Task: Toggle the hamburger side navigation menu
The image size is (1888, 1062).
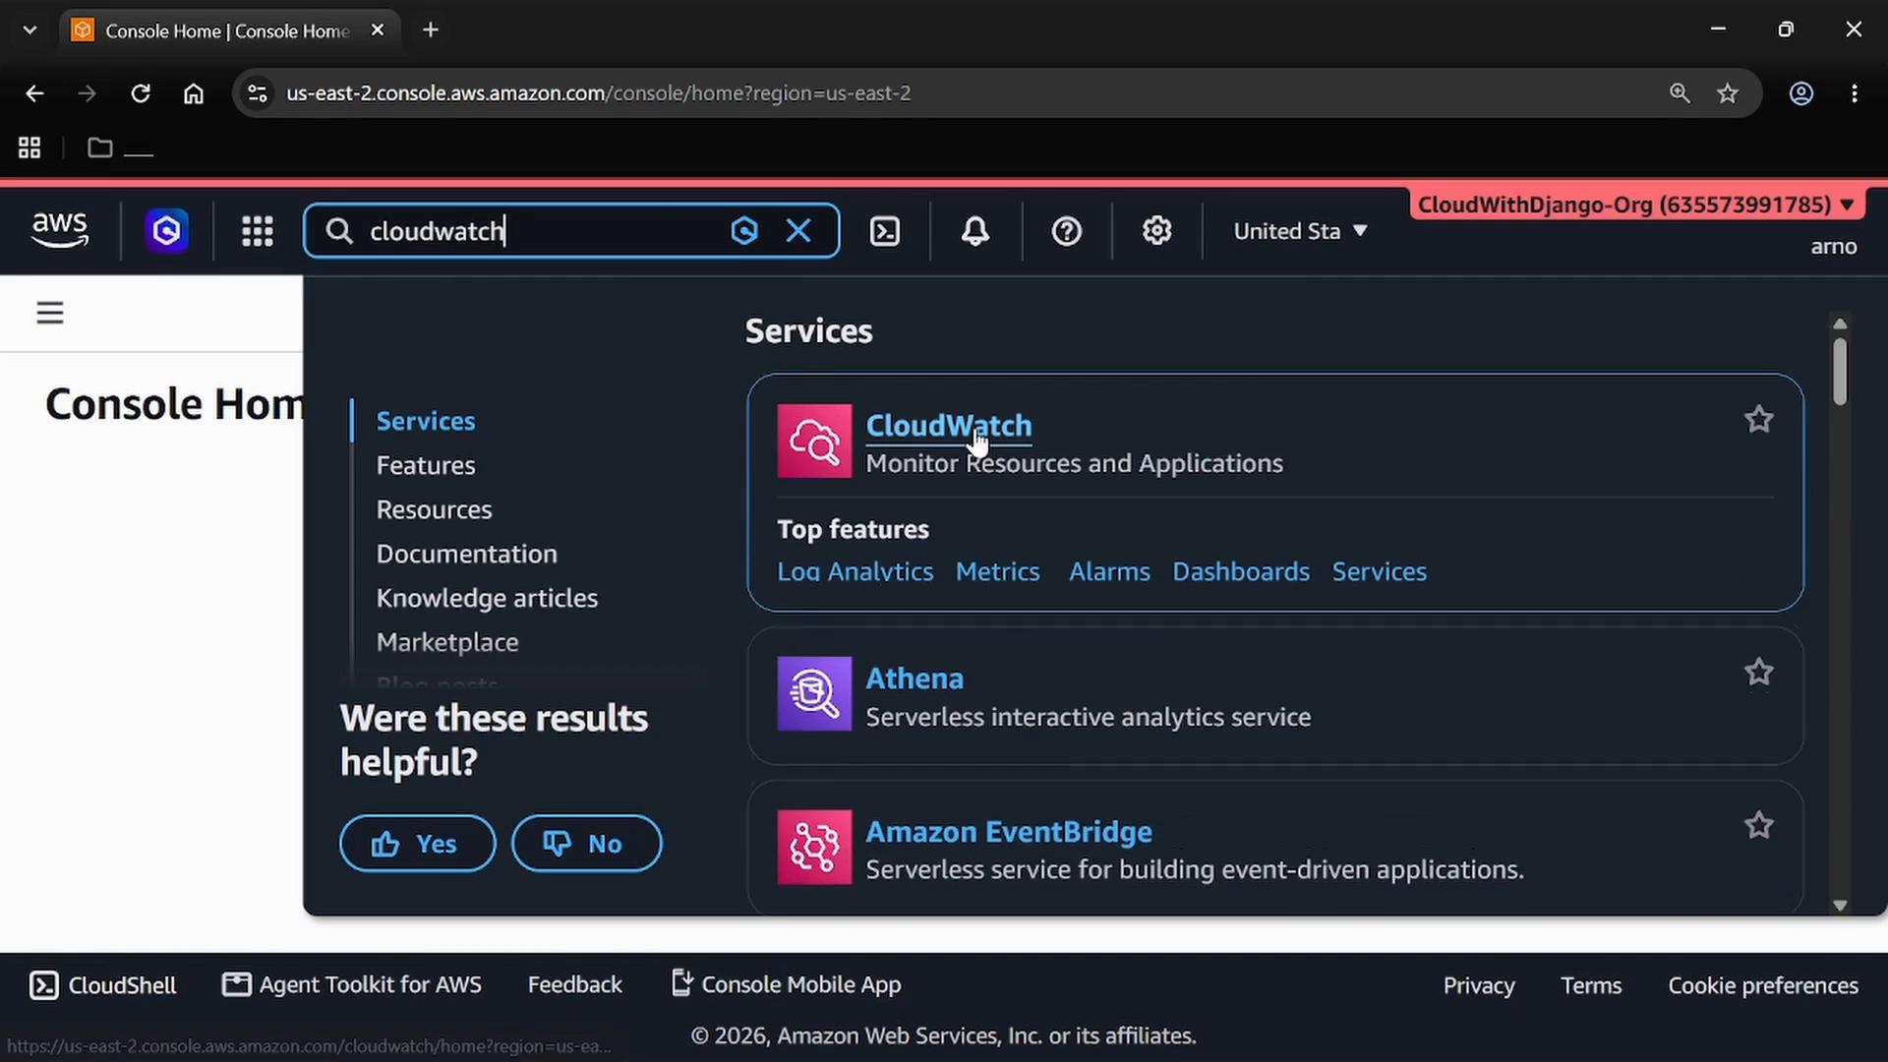Action: point(50,313)
